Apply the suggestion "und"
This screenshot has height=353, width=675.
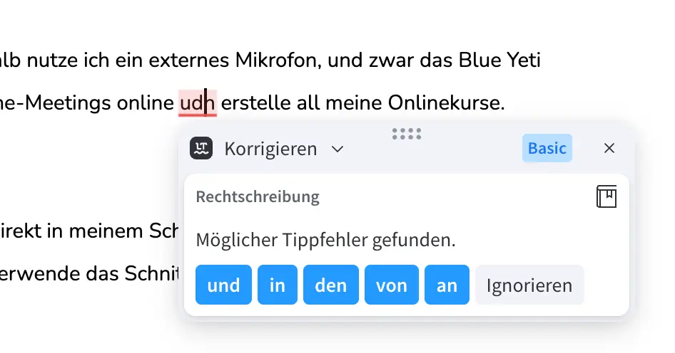223,285
